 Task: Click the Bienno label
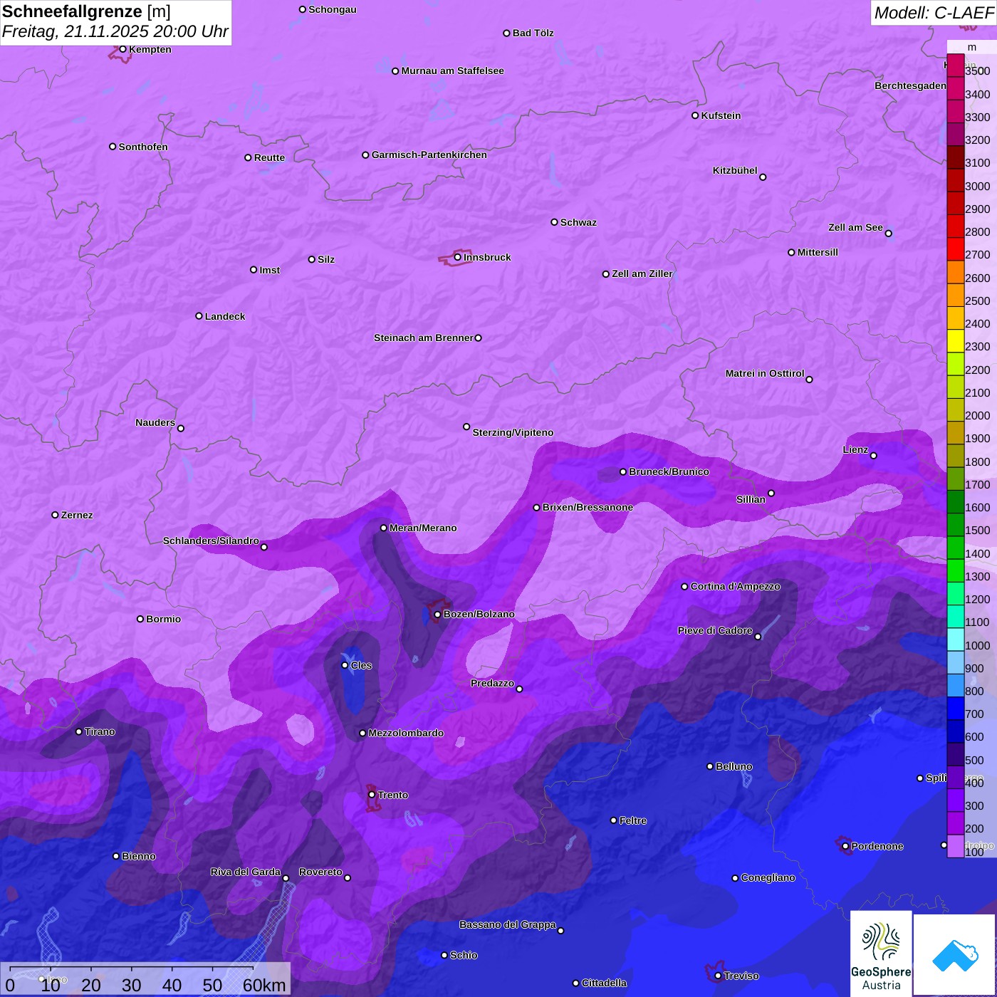[138, 856]
